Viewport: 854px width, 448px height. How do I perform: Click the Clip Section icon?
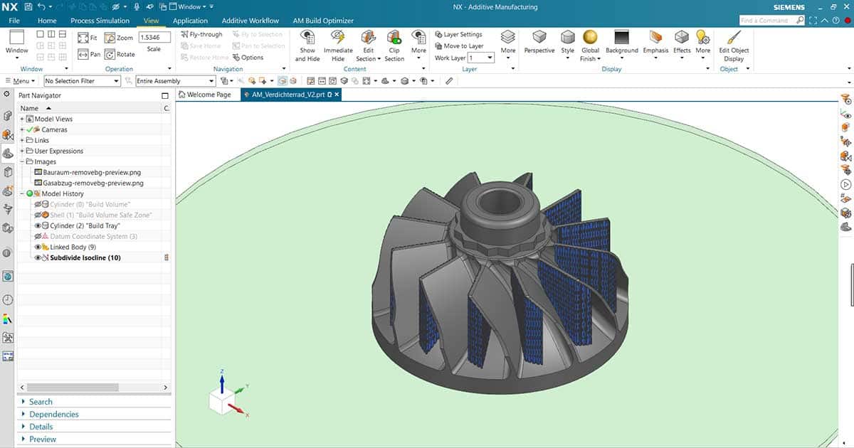tap(394, 38)
